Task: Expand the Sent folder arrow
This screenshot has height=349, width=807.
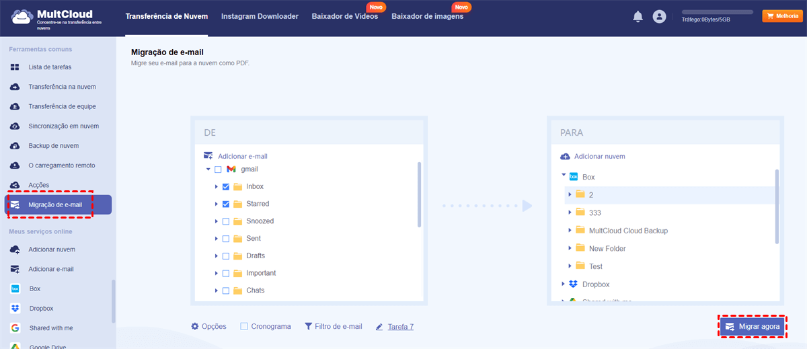Action: point(217,239)
